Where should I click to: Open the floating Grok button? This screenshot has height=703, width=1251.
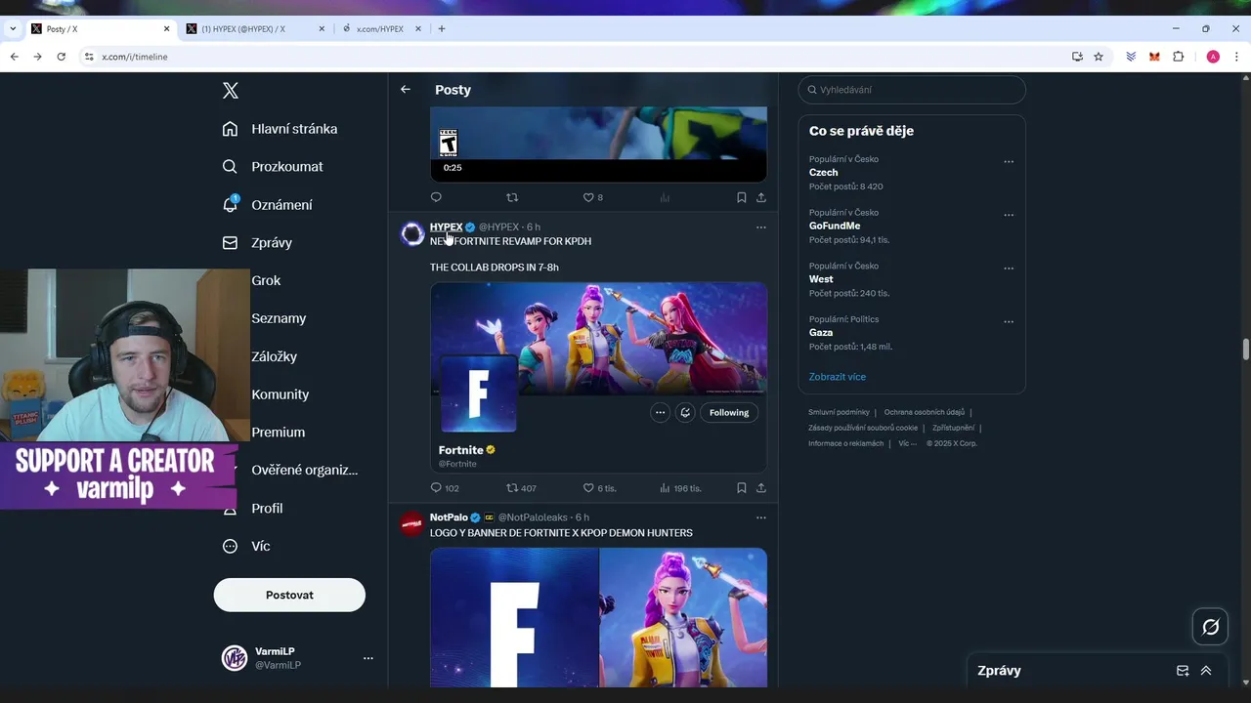(x=1211, y=627)
